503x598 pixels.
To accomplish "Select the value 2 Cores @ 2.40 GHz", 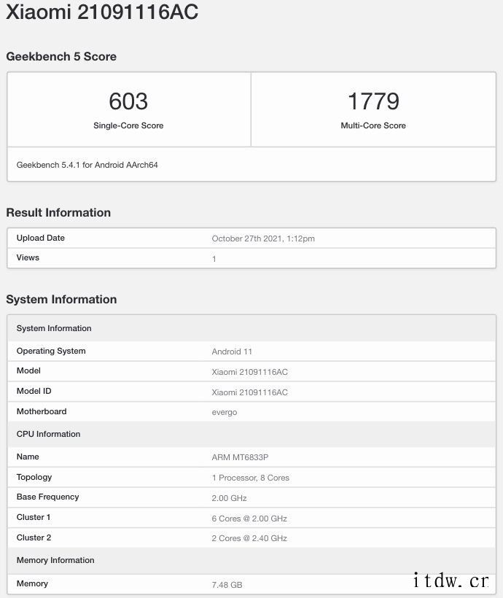I will [x=249, y=538].
